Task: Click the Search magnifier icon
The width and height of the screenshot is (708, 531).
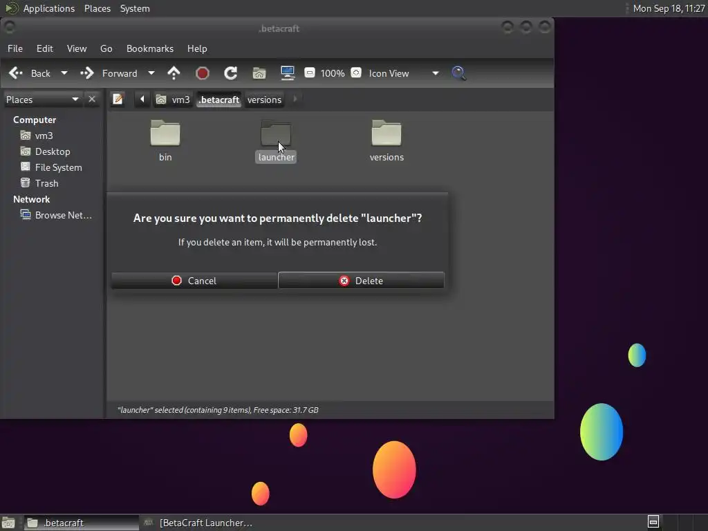Action: pyautogui.click(x=459, y=73)
